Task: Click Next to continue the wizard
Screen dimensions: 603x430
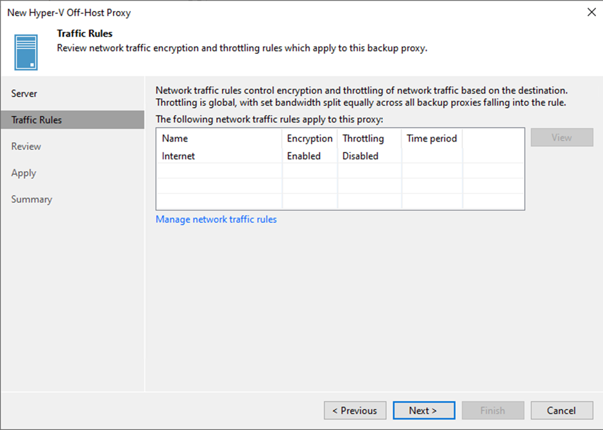Action: click(x=424, y=410)
